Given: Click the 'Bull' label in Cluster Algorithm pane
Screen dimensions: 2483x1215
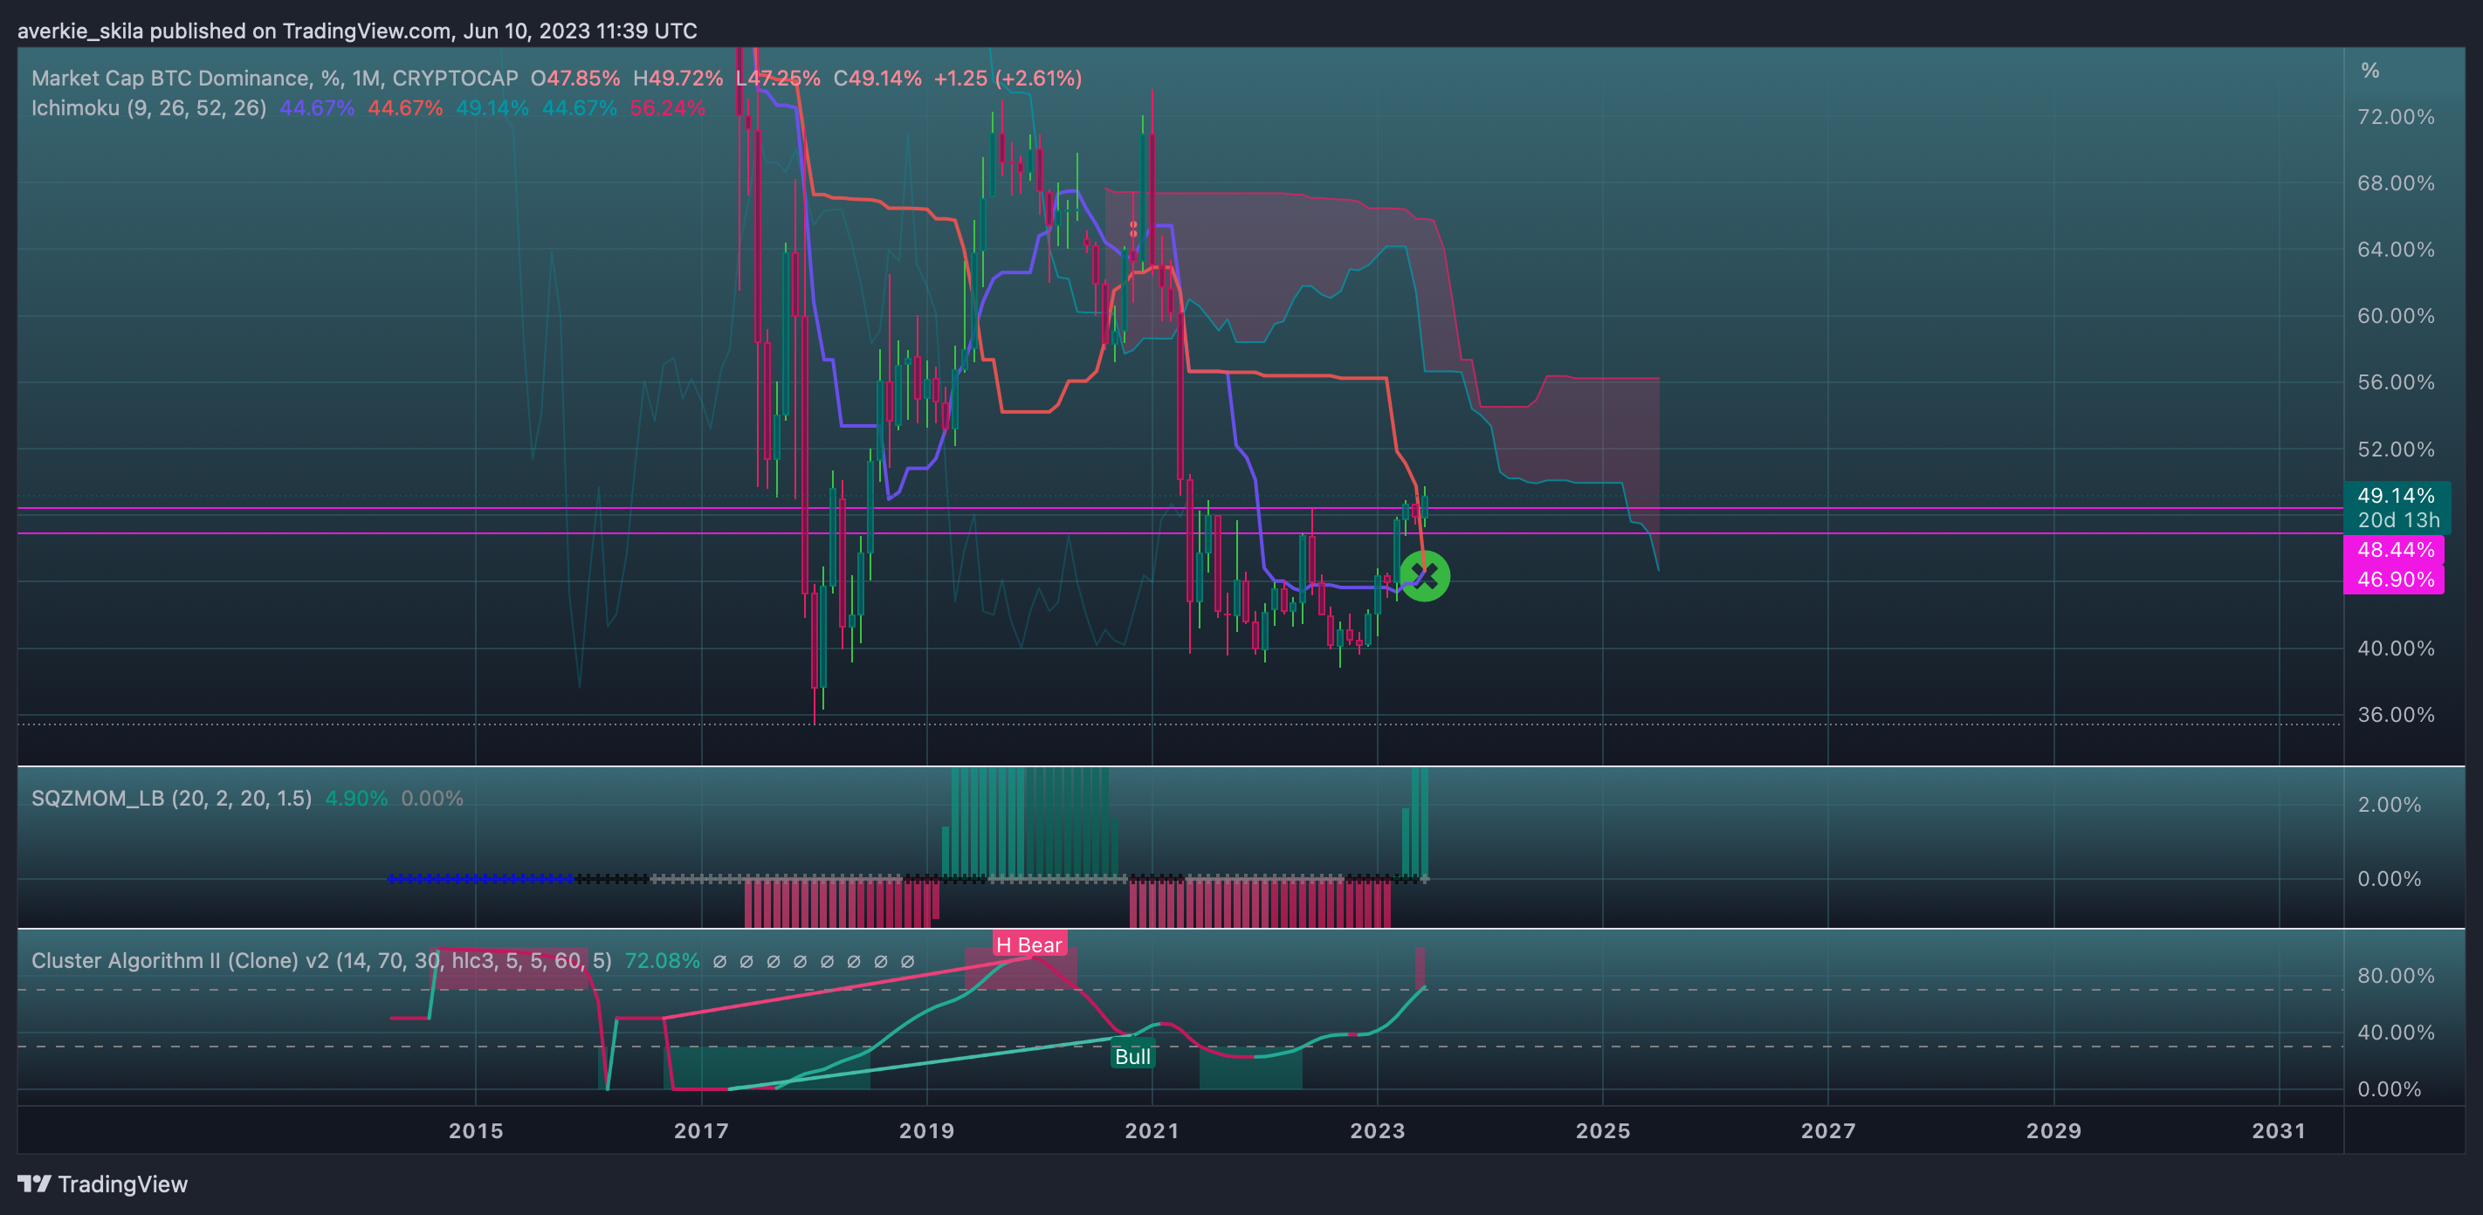Looking at the screenshot, I should pos(1132,1057).
